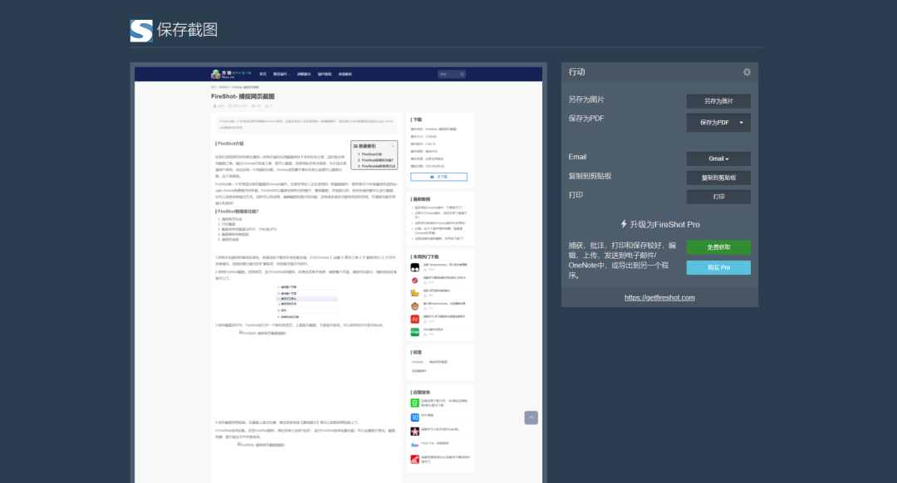Click the table-of-contents box in captured article
The image size is (897, 483).
point(374,155)
